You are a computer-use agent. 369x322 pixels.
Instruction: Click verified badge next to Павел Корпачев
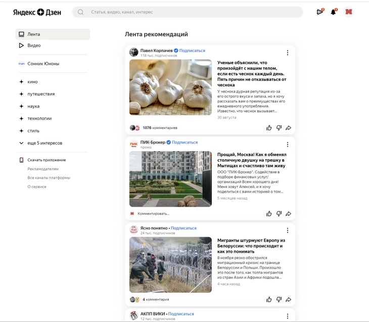(176, 51)
